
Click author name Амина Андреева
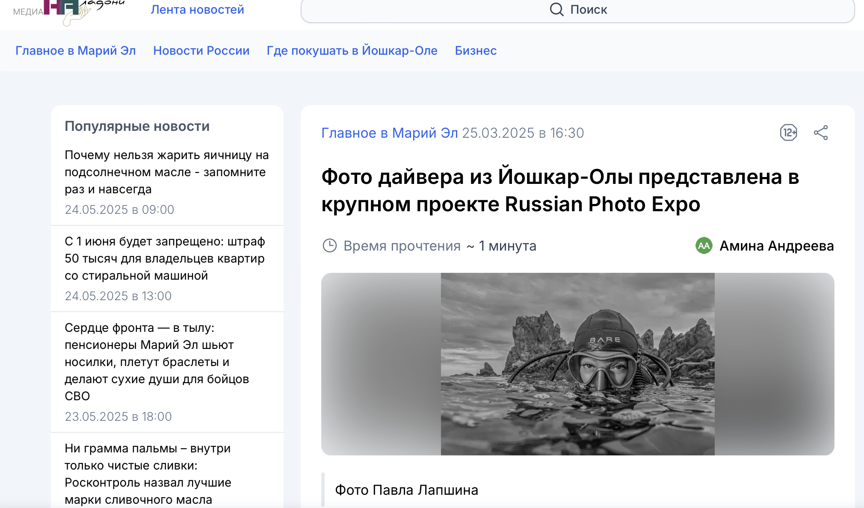[x=776, y=246]
